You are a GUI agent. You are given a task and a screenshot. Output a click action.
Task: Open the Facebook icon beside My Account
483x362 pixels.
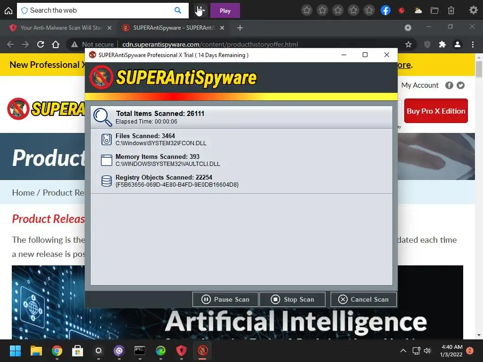click(x=449, y=85)
